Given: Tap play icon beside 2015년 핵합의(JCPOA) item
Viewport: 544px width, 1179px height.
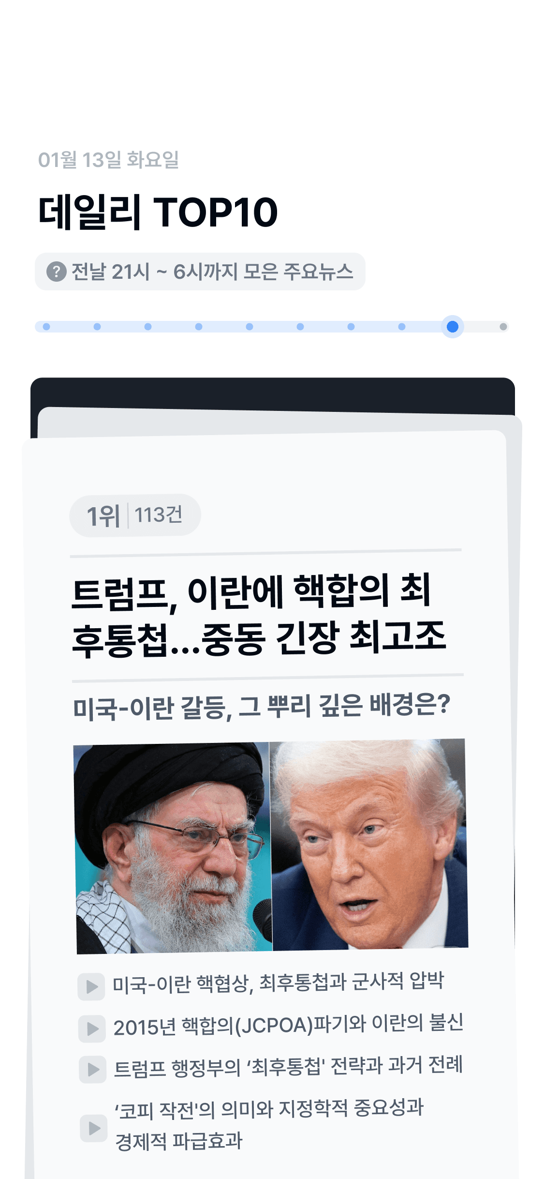Looking at the screenshot, I should click(x=92, y=1028).
